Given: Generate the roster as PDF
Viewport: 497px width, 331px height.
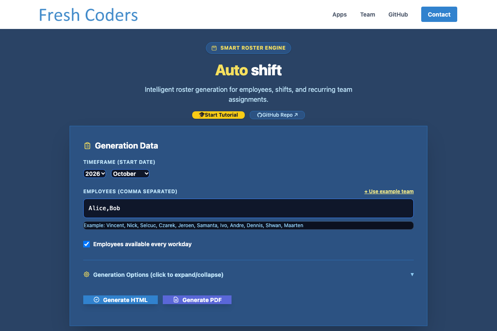Looking at the screenshot, I should [197, 300].
